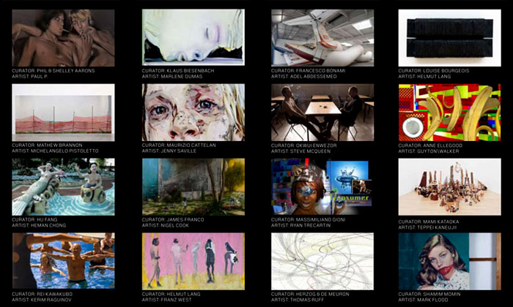Select curator text Anne Ellegood
Image resolution: width=513 pixels, height=307 pixels.
[x=431, y=145]
